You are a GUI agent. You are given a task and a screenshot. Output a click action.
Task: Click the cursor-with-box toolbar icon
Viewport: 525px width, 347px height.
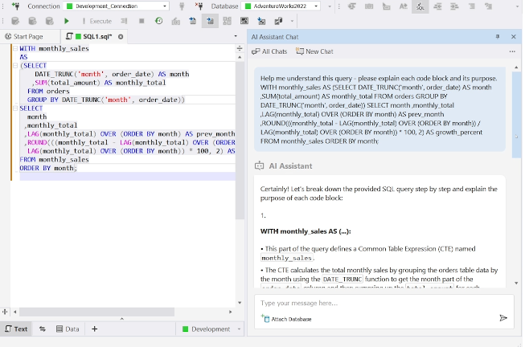point(386,6)
